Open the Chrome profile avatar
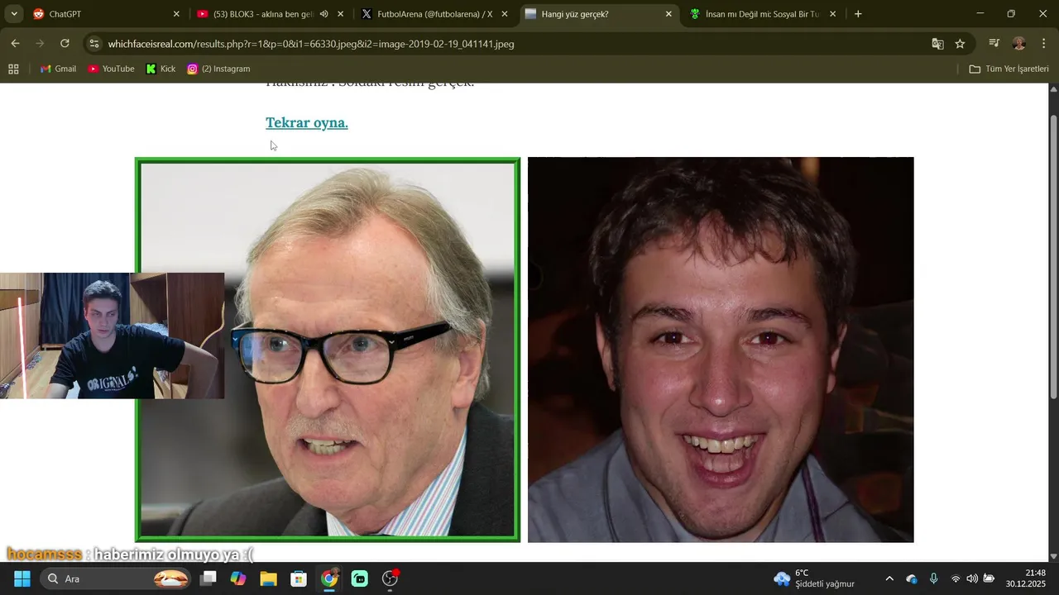This screenshot has width=1059, height=595. (1019, 43)
